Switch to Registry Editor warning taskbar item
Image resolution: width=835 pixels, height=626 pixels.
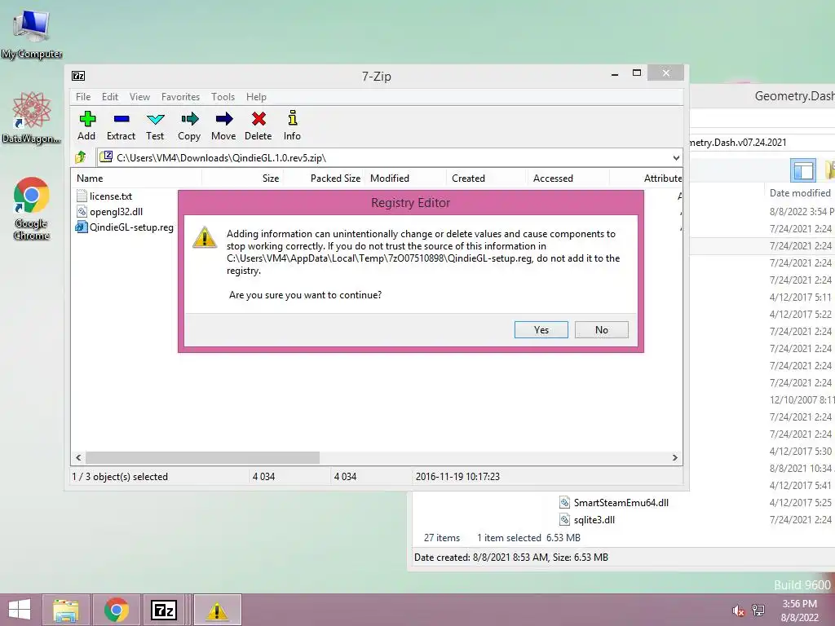point(217,610)
